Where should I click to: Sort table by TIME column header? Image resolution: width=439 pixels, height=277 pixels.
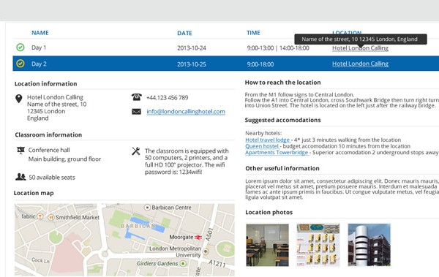[253, 33]
